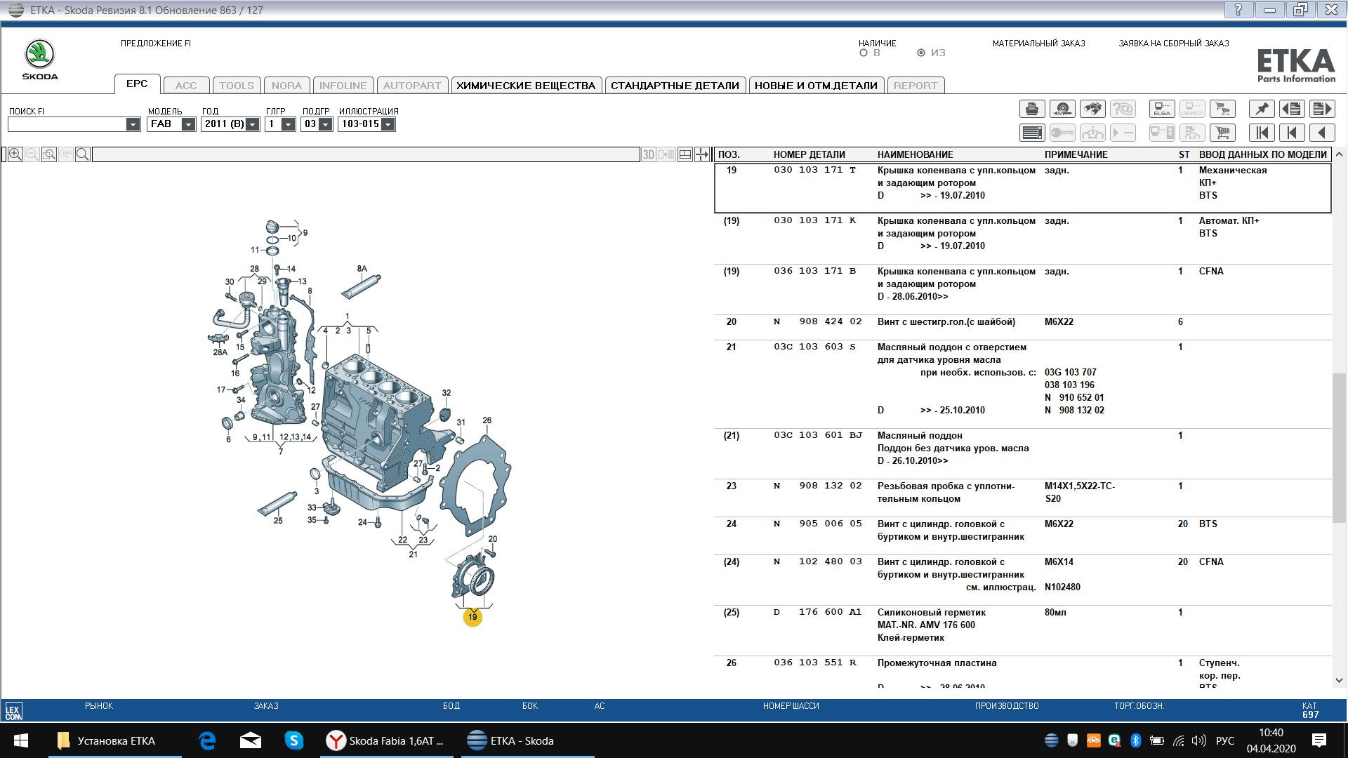1348x758 pixels.
Task: Click Материальный заказ link
Action: click(1038, 44)
